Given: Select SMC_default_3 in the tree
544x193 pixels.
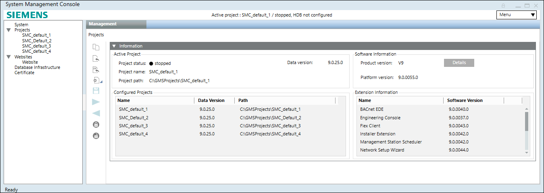Looking at the screenshot, I should pos(36,46).
